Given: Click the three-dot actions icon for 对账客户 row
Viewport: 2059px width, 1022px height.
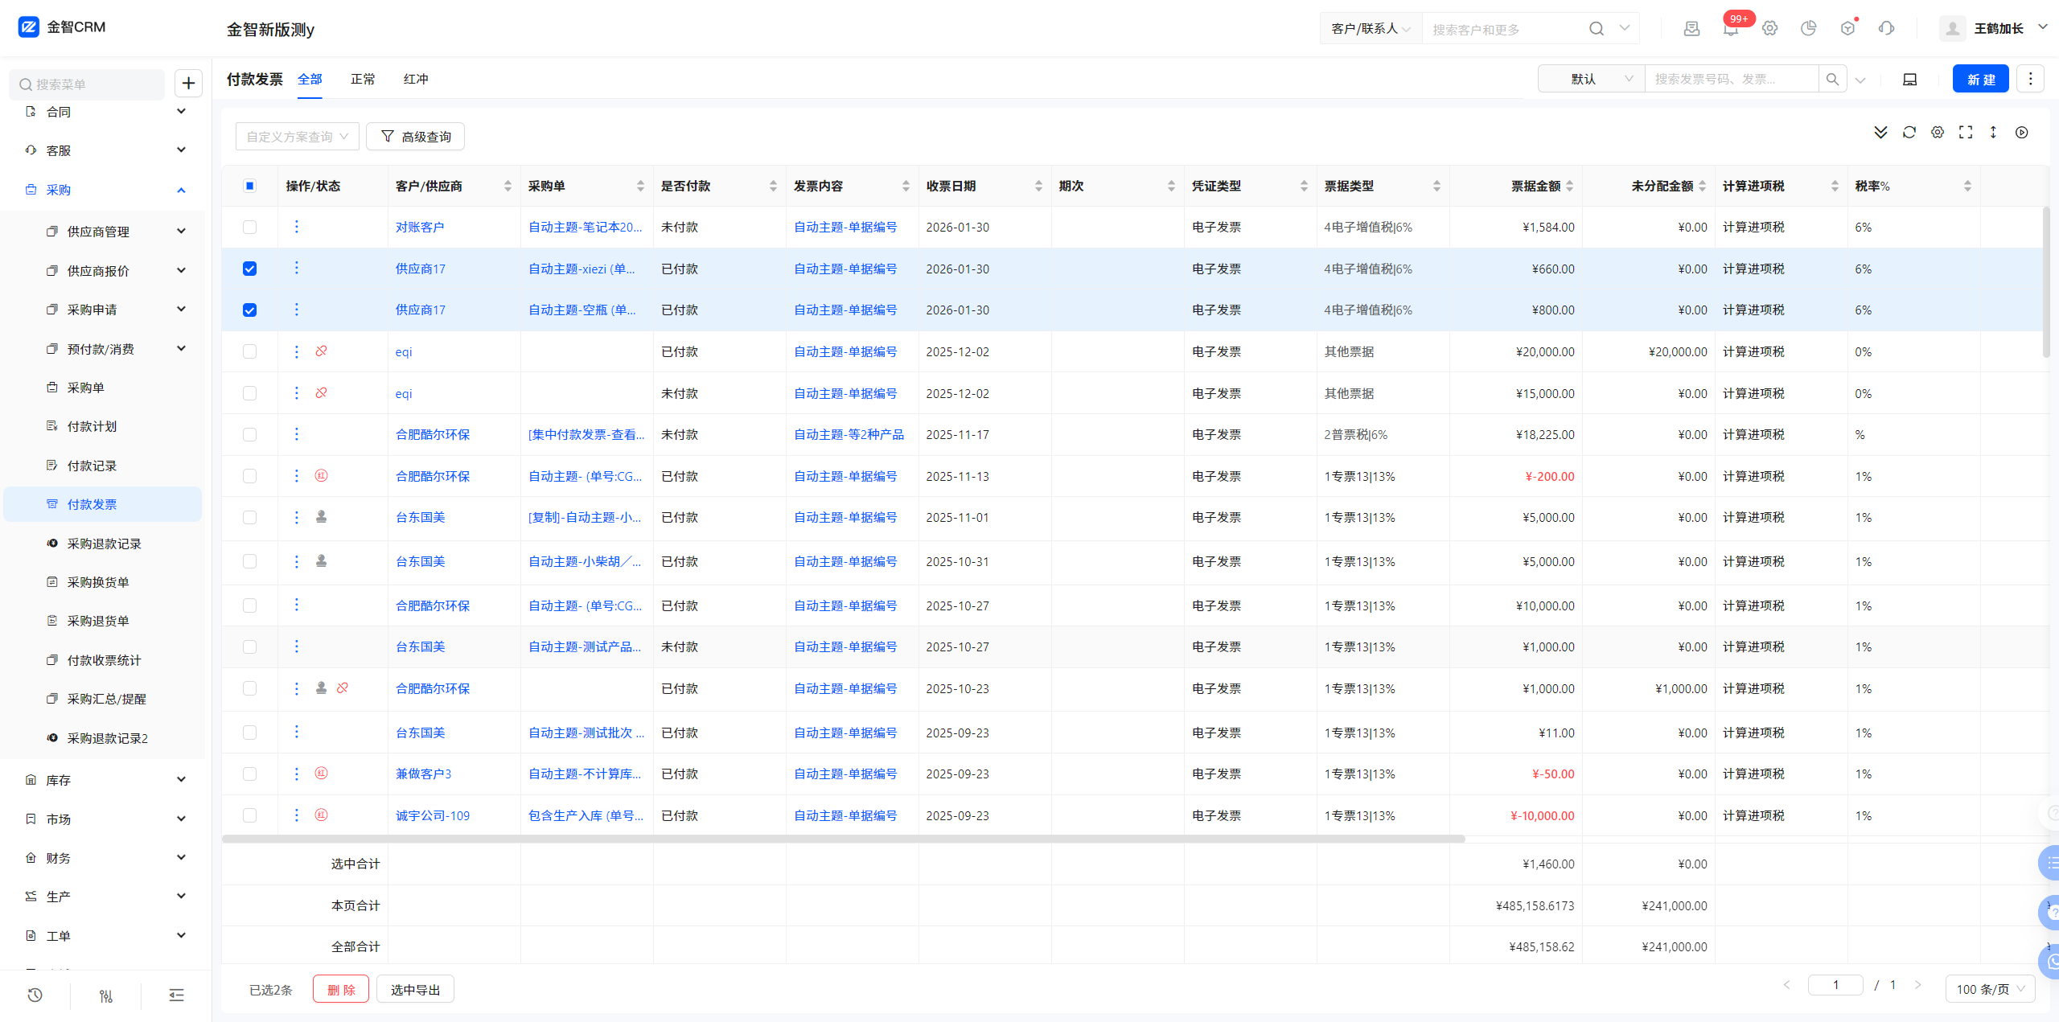Looking at the screenshot, I should (x=296, y=227).
